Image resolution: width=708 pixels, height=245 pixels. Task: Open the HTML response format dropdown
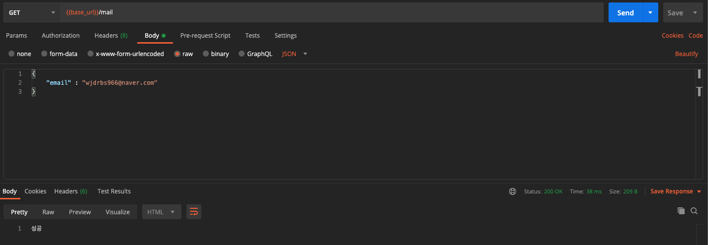coord(162,212)
